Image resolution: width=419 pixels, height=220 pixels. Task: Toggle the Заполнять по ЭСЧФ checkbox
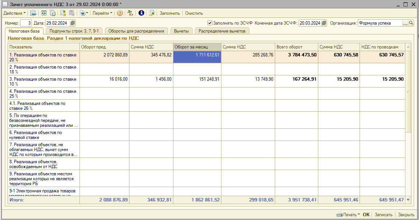coord(210,23)
